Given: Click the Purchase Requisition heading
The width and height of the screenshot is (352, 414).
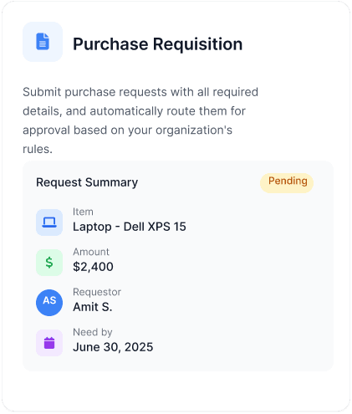Looking at the screenshot, I should pyautogui.click(x=158, y=44).
